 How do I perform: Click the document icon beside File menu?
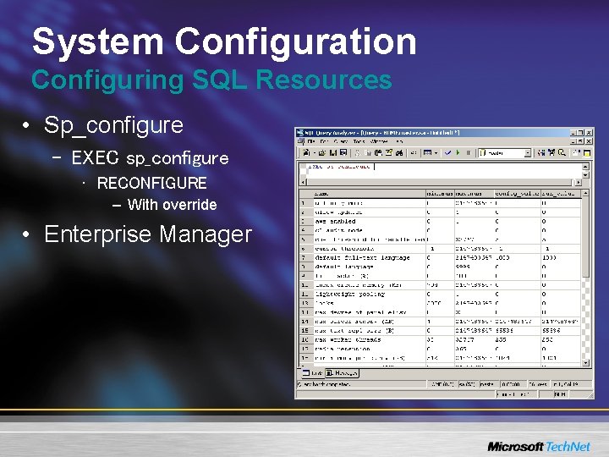(300, 141)
